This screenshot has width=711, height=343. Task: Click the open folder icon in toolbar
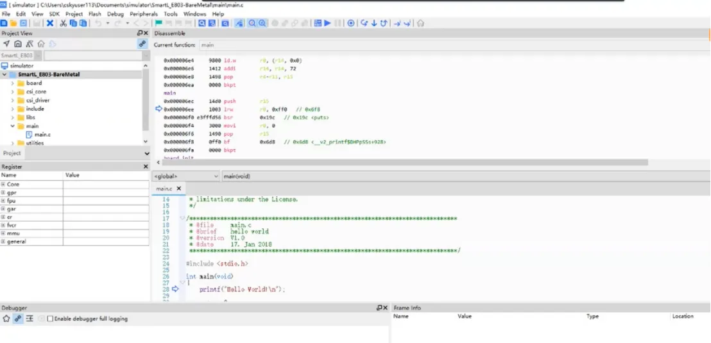click(x=14, y=23)
